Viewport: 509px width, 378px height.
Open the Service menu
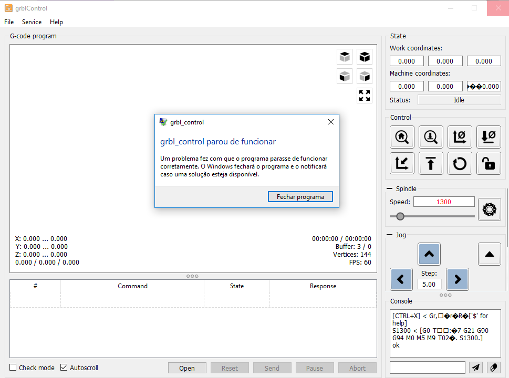tap(32, 22)
